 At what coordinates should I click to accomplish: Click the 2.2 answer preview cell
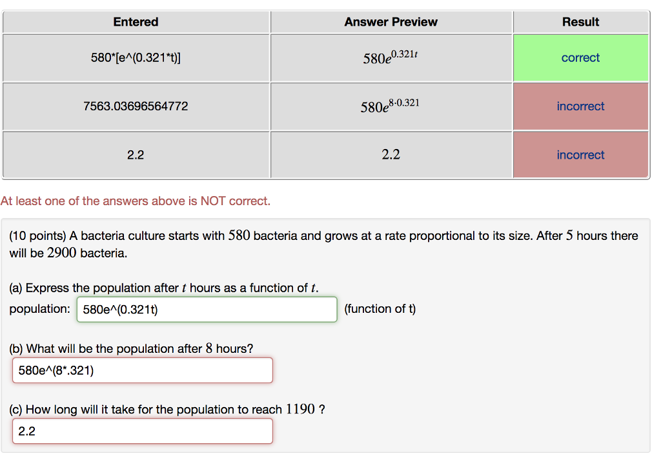pos(391,154)
